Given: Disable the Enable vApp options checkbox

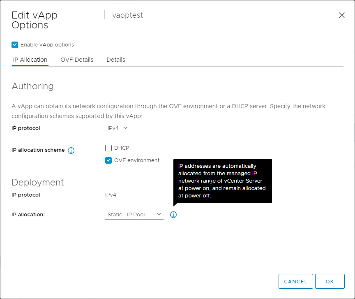Looking at the screenshot, I should (15, 45).
